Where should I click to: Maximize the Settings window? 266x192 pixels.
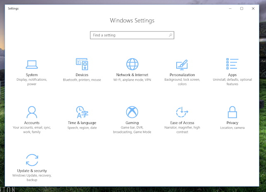(x=241, y=8)
